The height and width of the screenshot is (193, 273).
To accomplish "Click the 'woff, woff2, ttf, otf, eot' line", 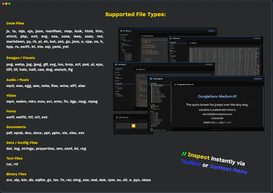I will click(x=27, y=117).
